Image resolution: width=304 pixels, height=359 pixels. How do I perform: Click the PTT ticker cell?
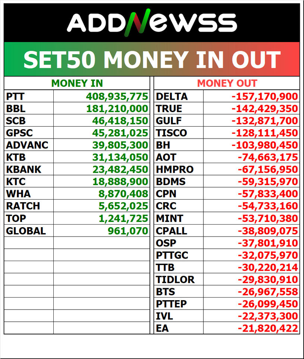click(15, 97)
